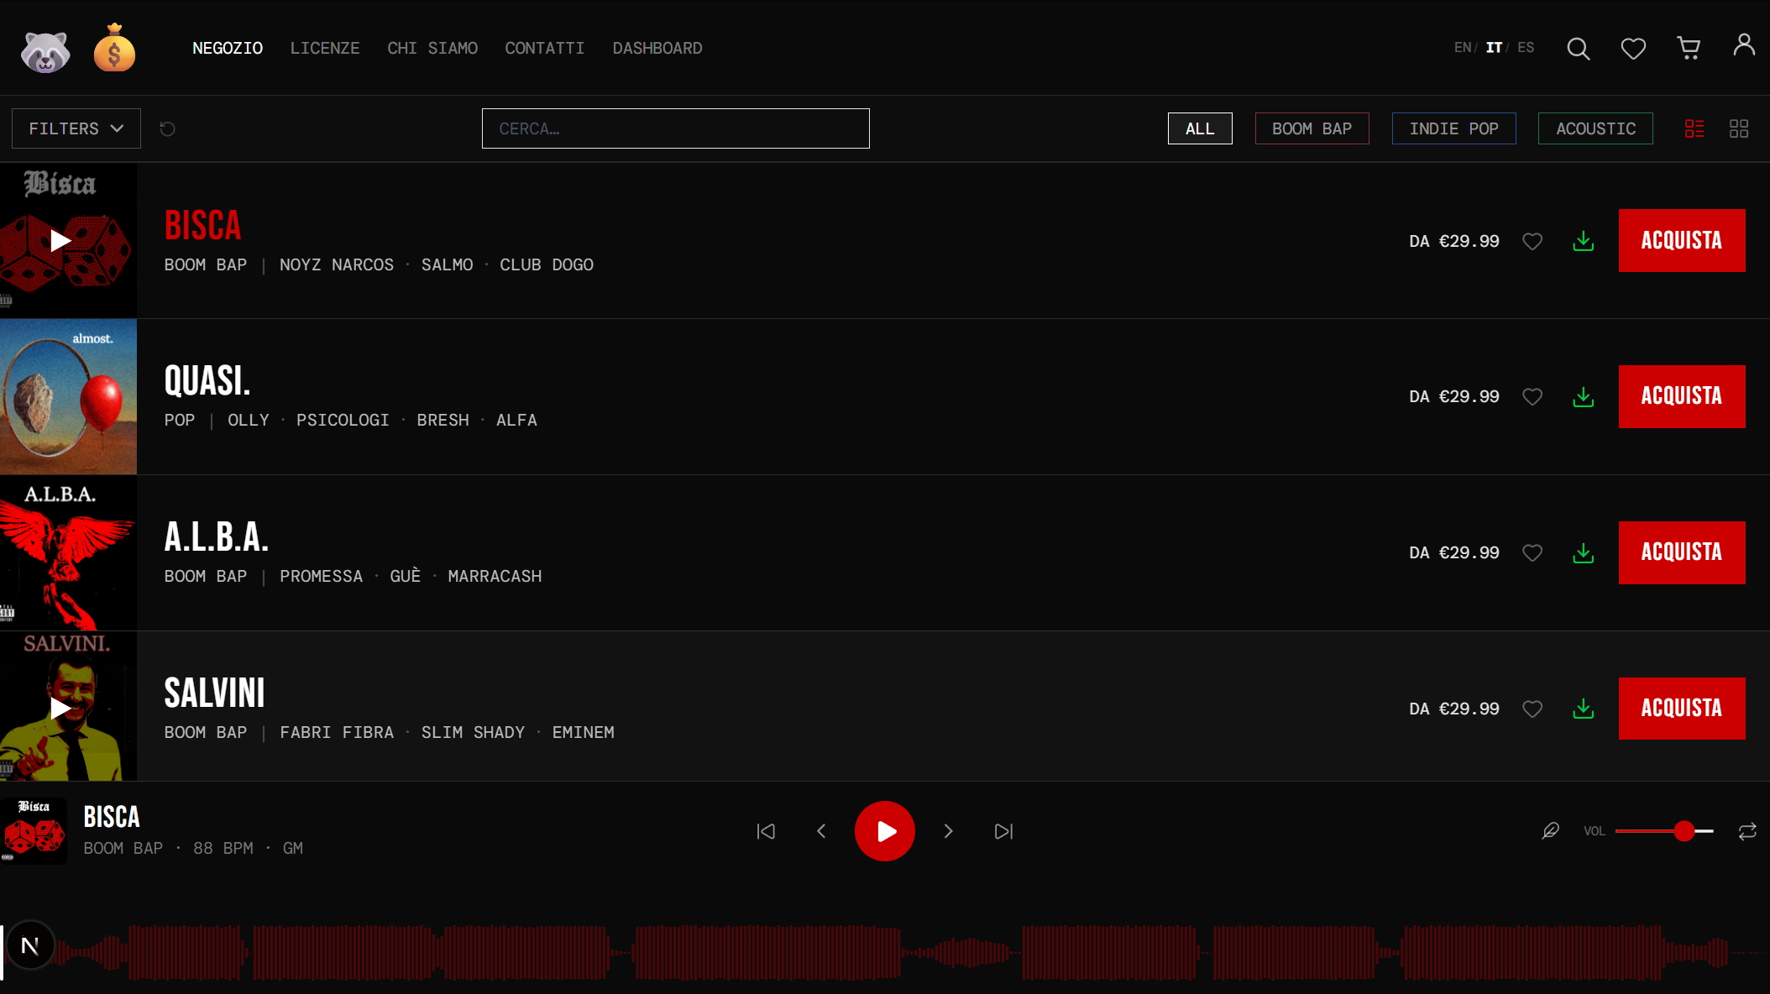Reset filters with the refresh icon
Viewport: 1770px width, 994px height.
pos(168,128)
